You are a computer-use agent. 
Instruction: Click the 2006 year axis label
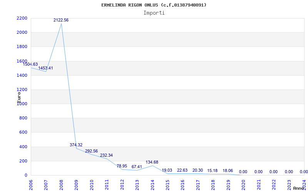click(x=31, y=185)
